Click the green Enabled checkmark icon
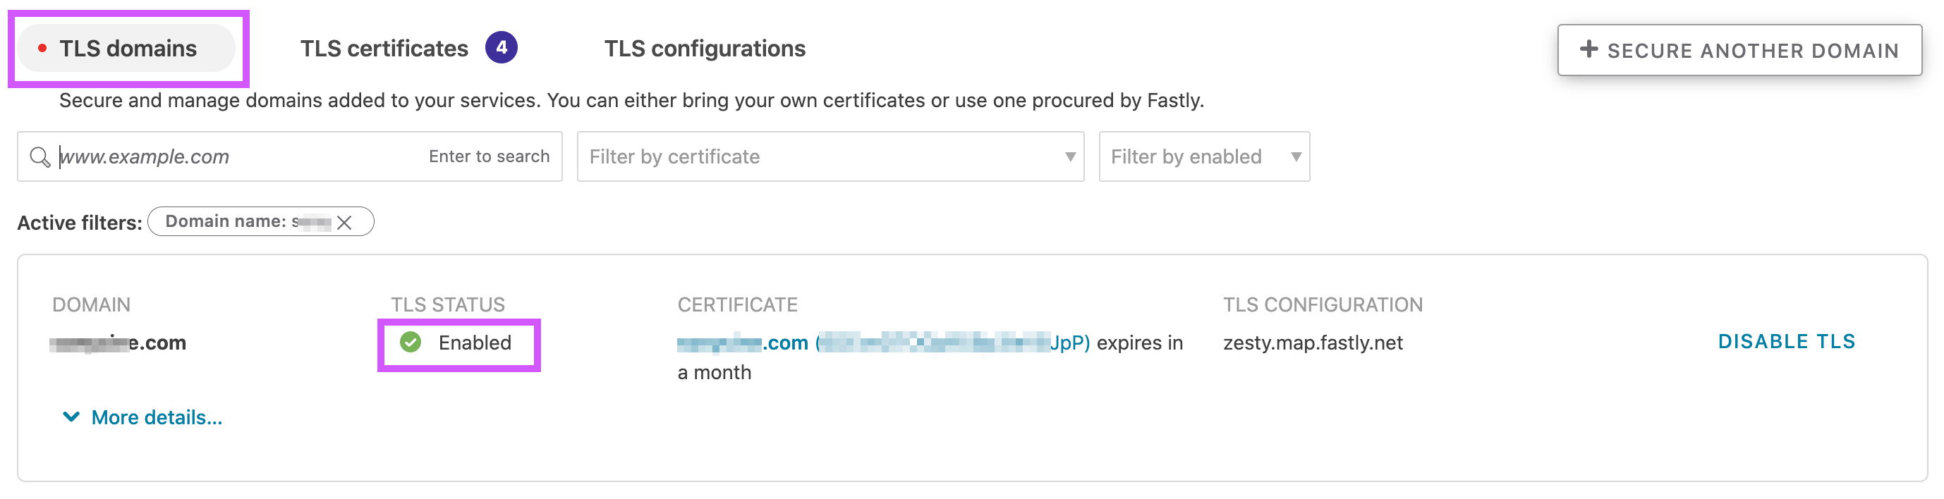Viewport: 1944px width, 499px height. (x=411, y=343)
